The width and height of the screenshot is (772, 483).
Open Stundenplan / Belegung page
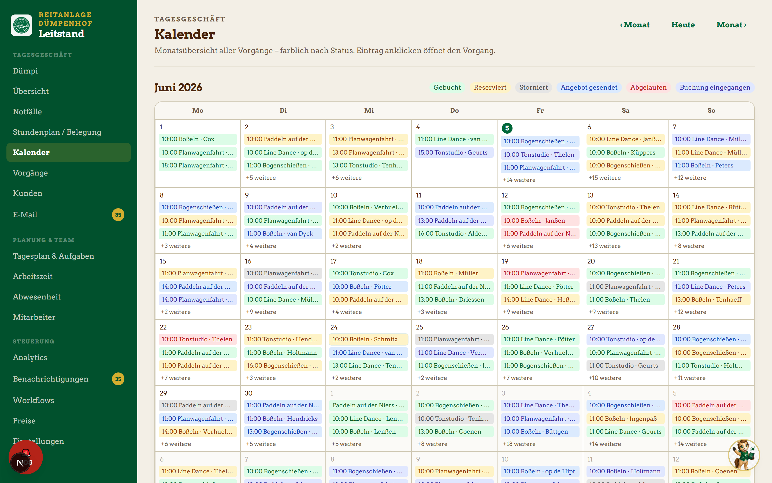[69, 132]
